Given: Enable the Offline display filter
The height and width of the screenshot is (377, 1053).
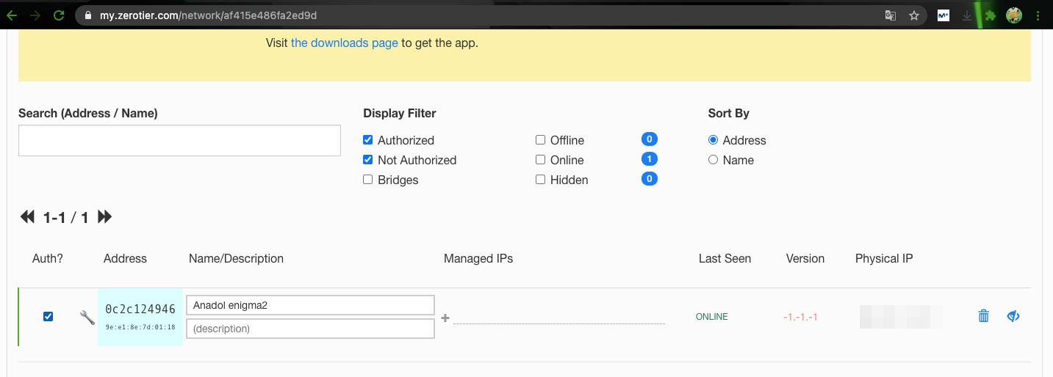Looking at the screenshot, I should 541,140.
